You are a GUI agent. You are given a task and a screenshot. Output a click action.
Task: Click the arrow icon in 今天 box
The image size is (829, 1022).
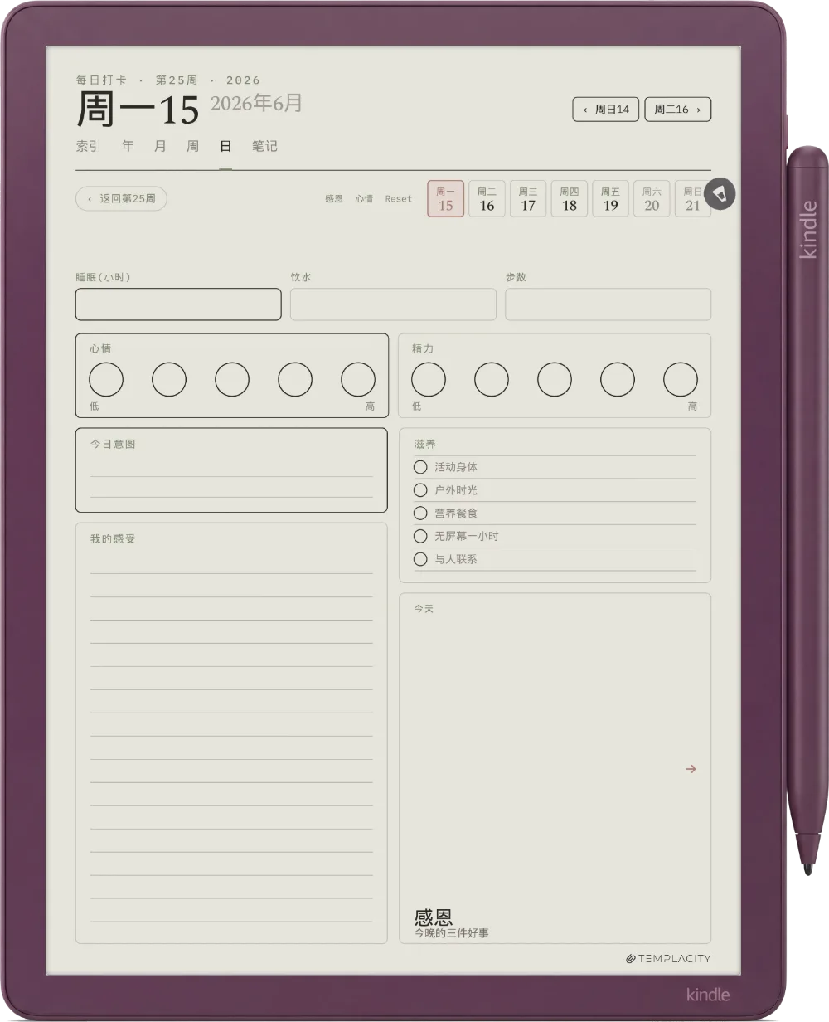691,769
